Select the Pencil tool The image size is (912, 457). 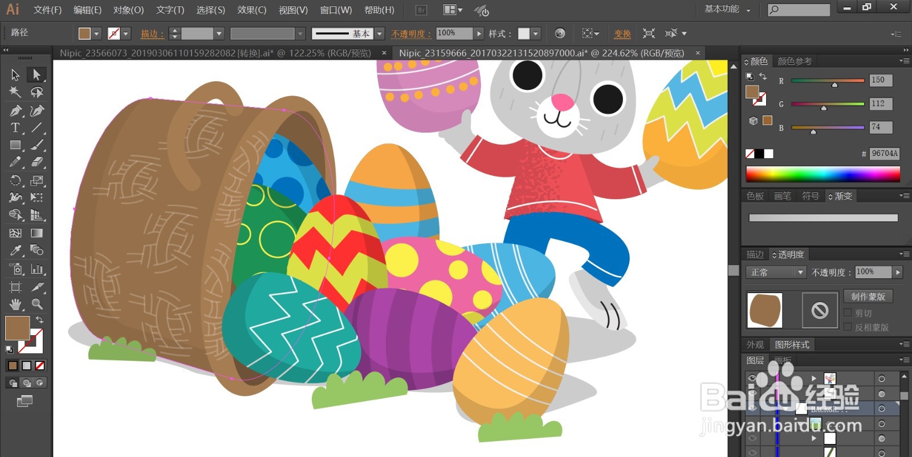coord(15,162)
